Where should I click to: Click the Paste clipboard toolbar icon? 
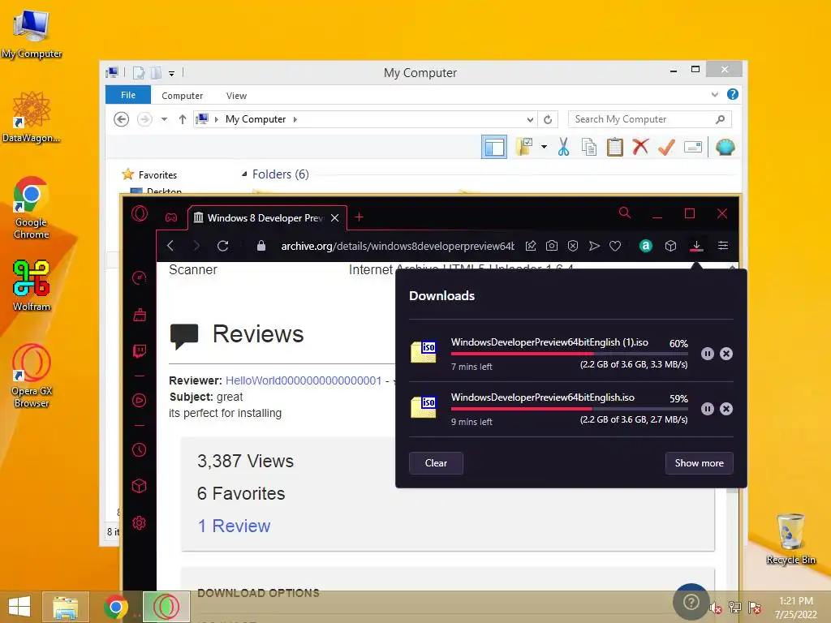point(615,147)
